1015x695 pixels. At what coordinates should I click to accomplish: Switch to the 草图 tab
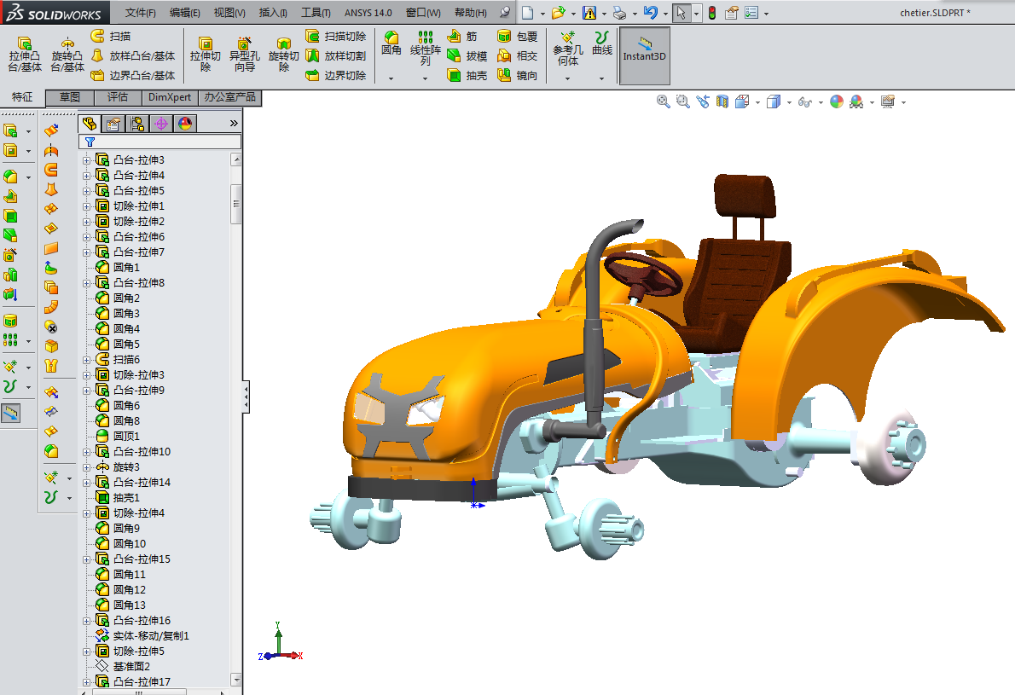(x=70, y=97)
